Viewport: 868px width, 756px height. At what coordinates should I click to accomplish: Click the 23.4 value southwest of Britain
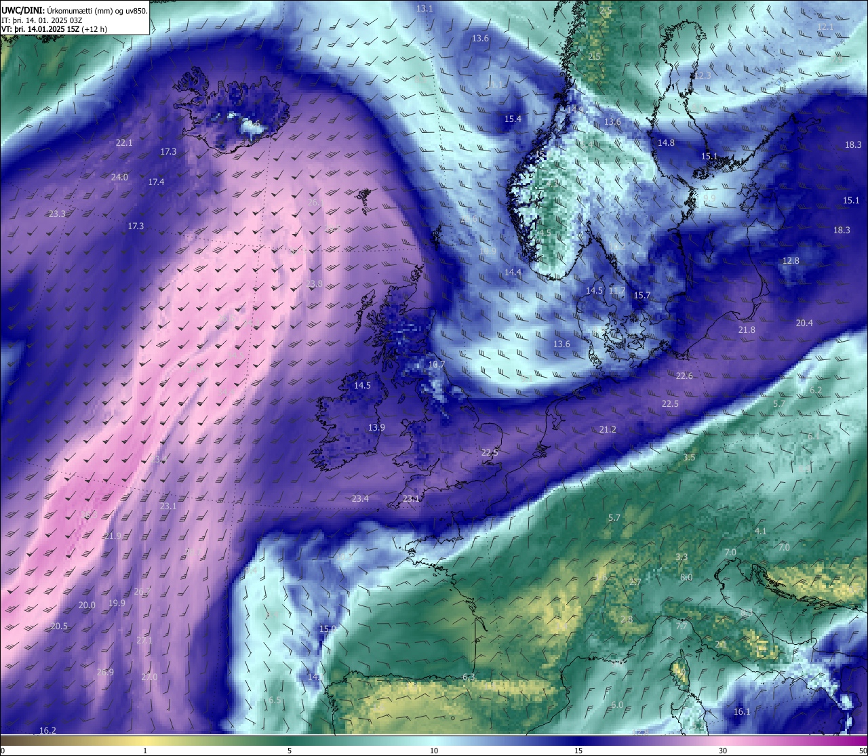point(360,498)
